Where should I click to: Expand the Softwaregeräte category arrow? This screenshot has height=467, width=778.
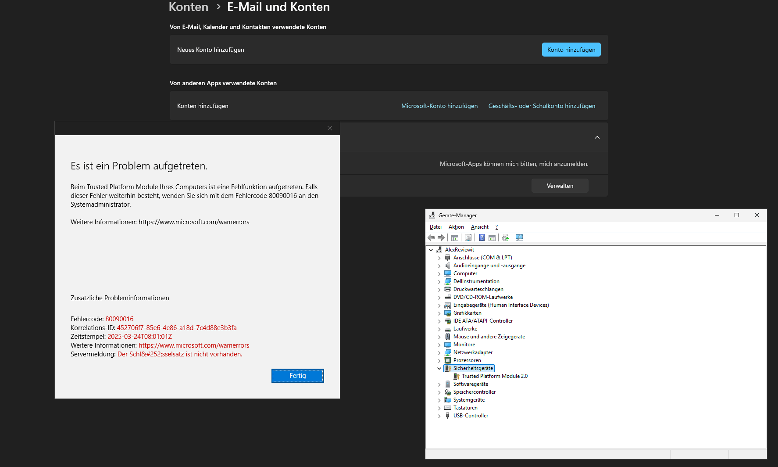pyautogui.click(x=439, y=384)
